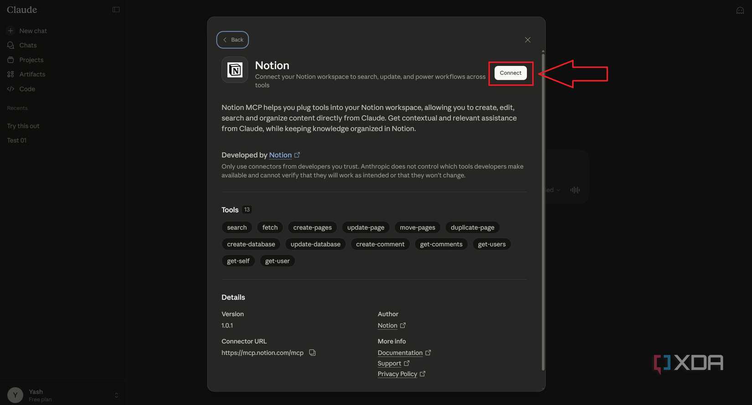Click the 'move-pages' tool chip
This screenshot has width=752, height=405.
tap(417, 228)
